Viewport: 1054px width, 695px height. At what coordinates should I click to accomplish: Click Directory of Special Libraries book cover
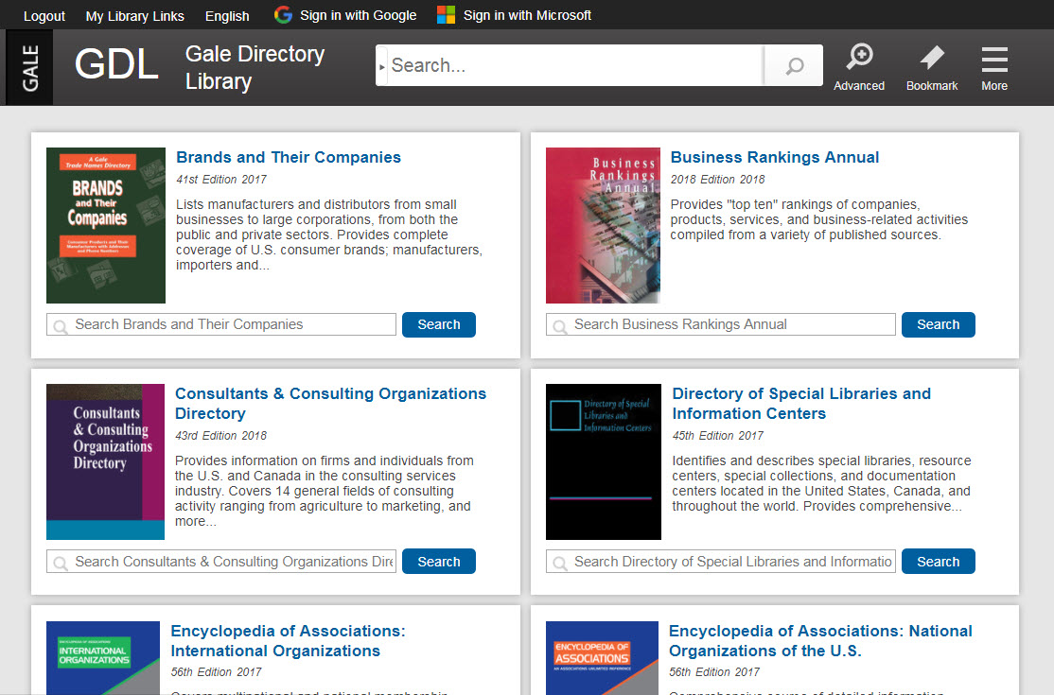(x=604, y=462)
